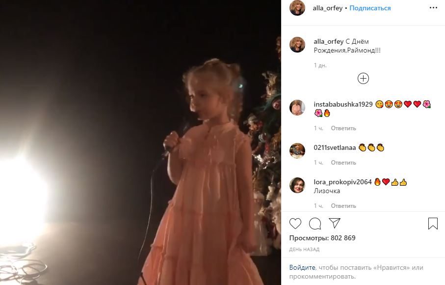Open the 0211svetlanaa avatar
Image resolution: width=445 pixels, height=285 pixels.
pos(297,150)
